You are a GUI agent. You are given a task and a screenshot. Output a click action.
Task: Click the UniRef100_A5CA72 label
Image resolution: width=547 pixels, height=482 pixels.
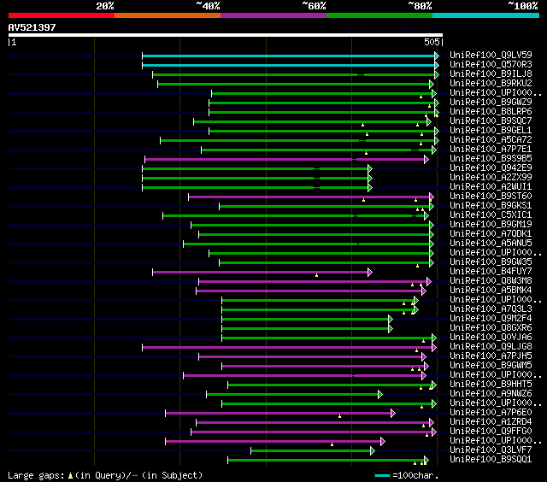coord(491,140)
